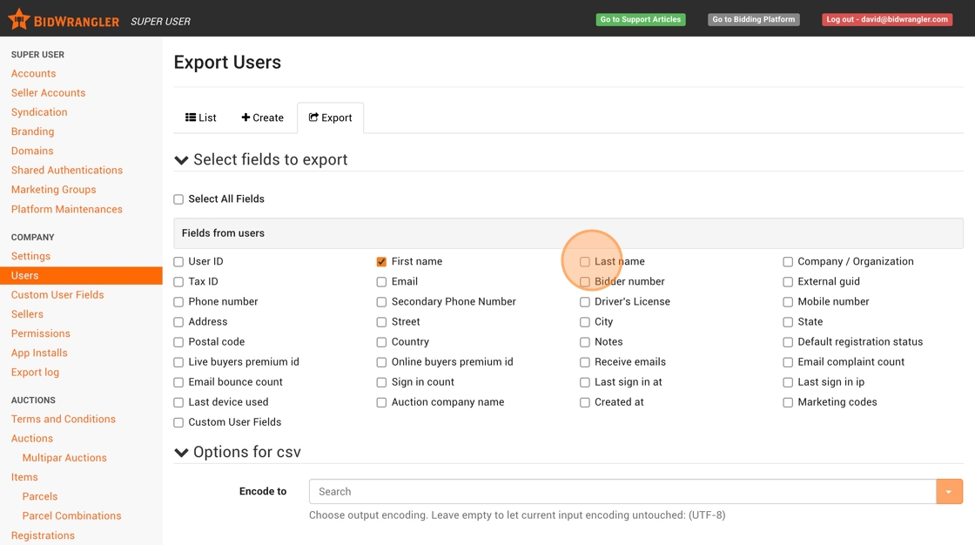Click Go to Support Articles button
Screen dimensions: 975x545
click(640, 19)
